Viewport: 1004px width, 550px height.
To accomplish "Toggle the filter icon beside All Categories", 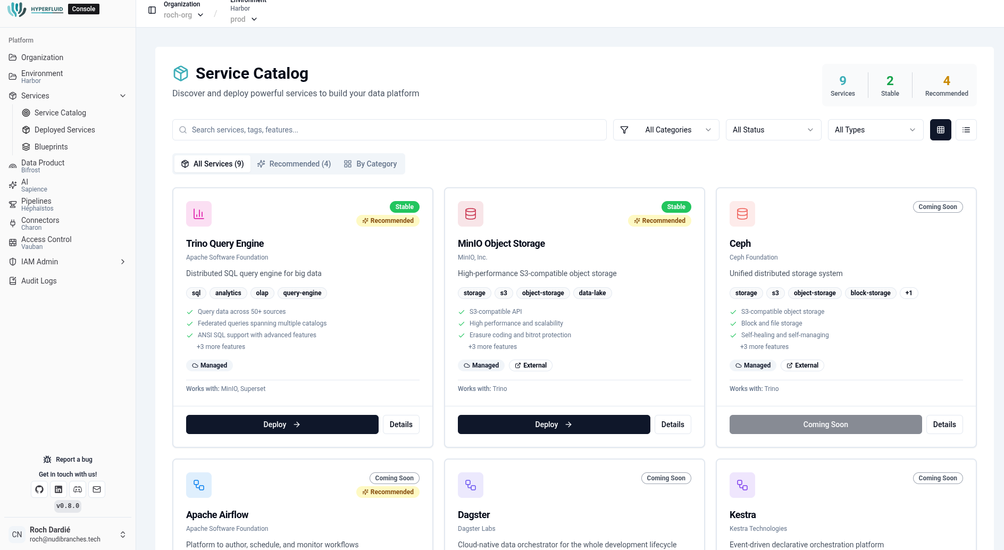I will tap(624, 129).
